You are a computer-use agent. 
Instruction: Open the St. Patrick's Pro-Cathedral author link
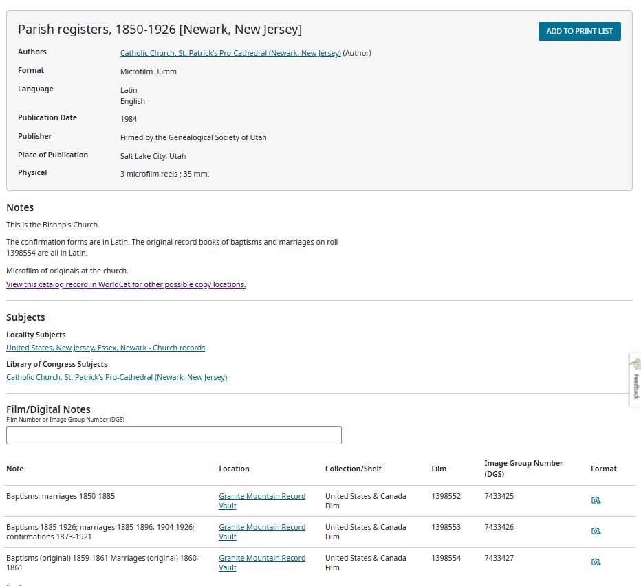[x=230, y=53]
